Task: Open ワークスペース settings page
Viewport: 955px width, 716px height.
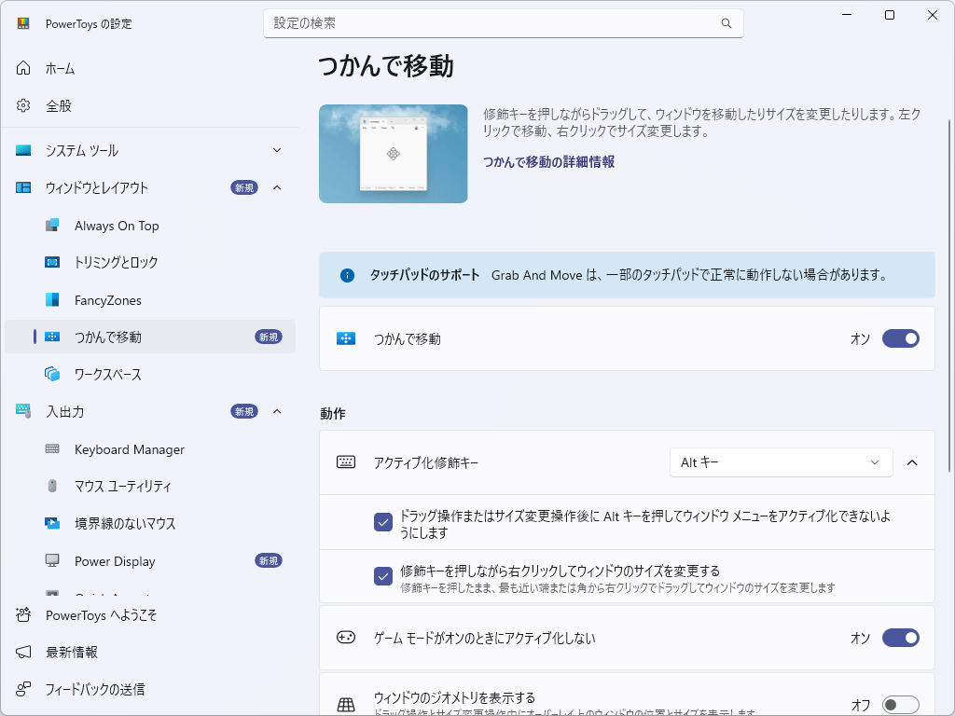Action: pyautogui.click(x=150, y=374)
